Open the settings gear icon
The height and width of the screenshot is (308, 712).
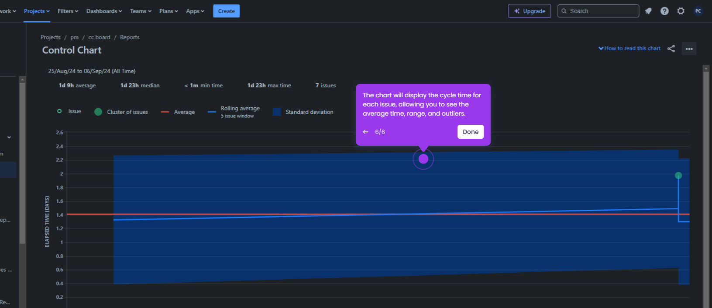tap(681, 11)
